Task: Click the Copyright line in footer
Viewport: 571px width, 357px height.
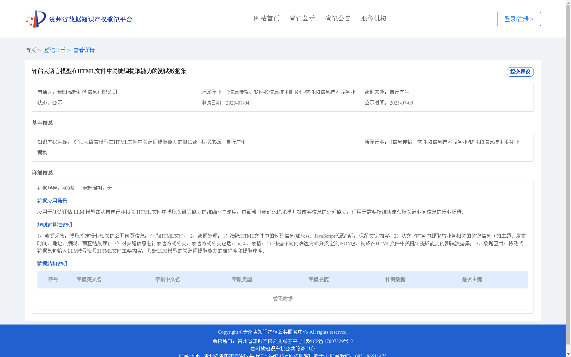Action: (283, 332)
